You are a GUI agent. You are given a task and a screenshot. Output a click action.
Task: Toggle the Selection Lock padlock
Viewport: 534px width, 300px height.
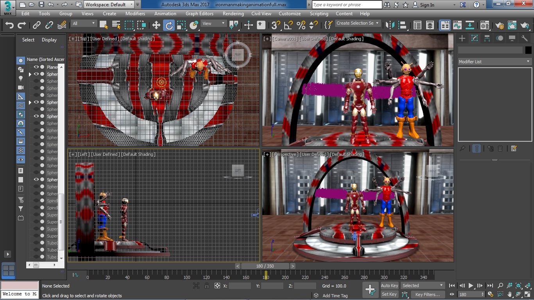click(207, 286)
